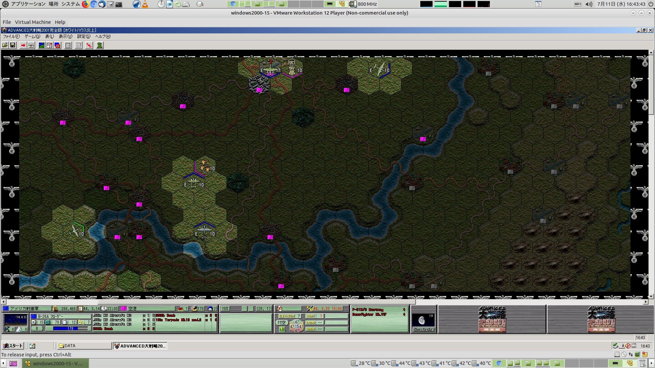Click the floppy disk save icon
The height and width of the screenshot is (368, 655).
click(x=13, y=45)
